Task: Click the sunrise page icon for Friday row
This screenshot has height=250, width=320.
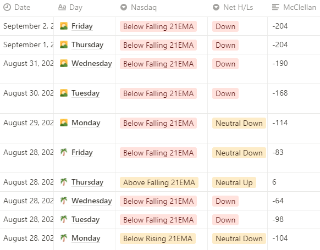Action: point(64,26)
